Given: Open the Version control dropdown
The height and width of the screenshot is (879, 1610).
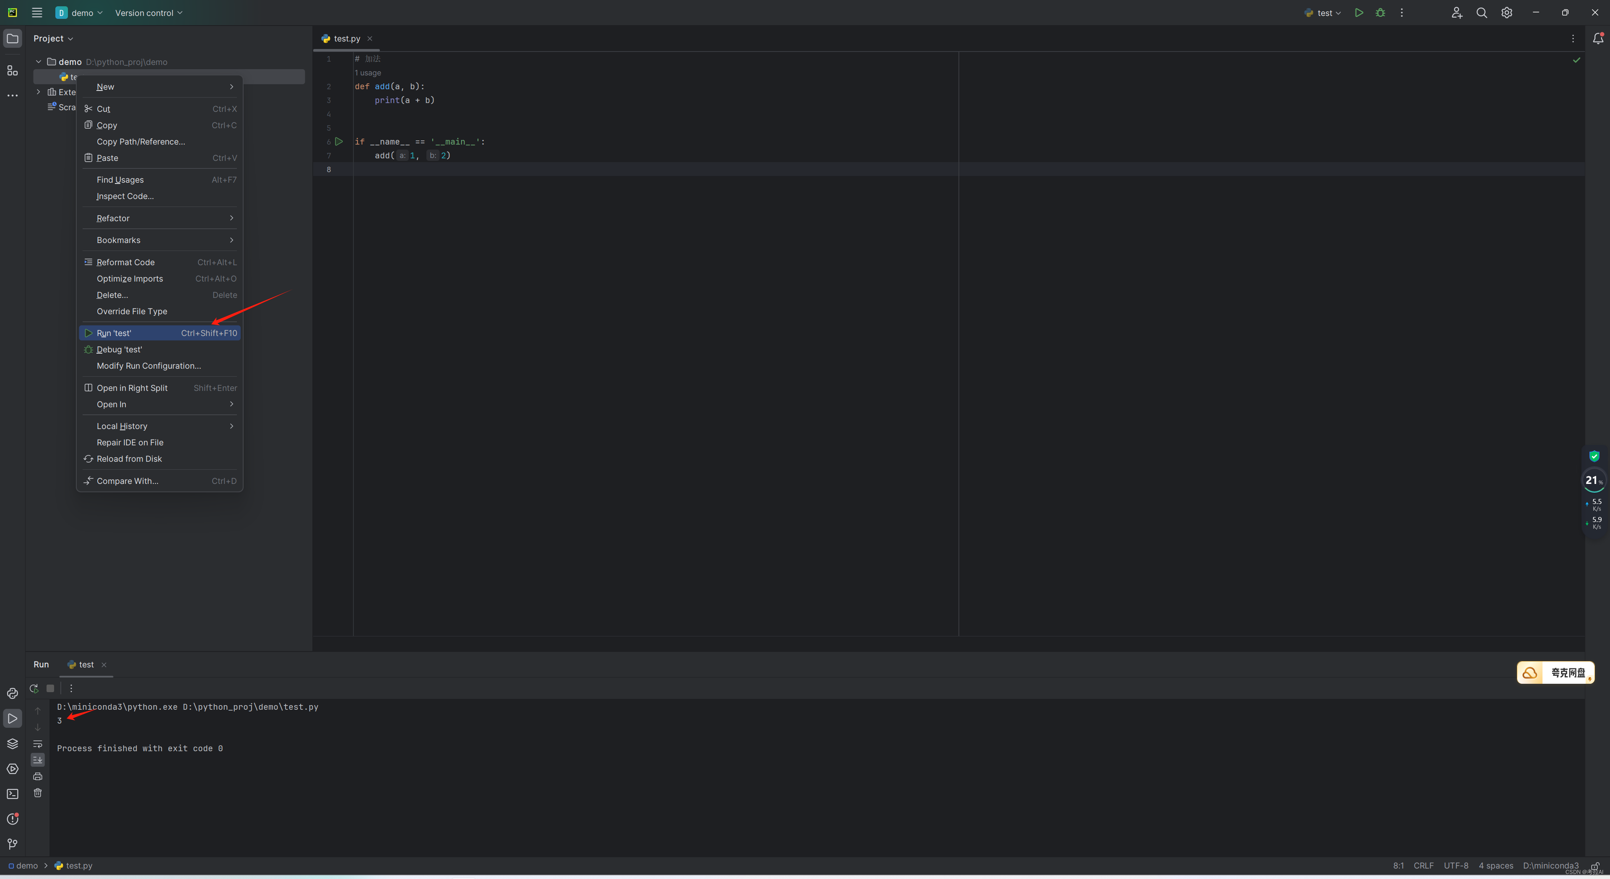Looking at the screenshot, I should (149, 13).
